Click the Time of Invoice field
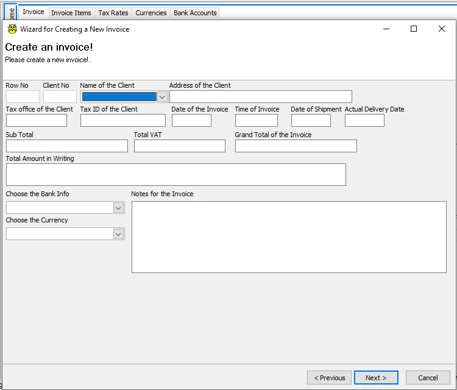This screenshot has width=457, height=390. click(x=257, y=121)
